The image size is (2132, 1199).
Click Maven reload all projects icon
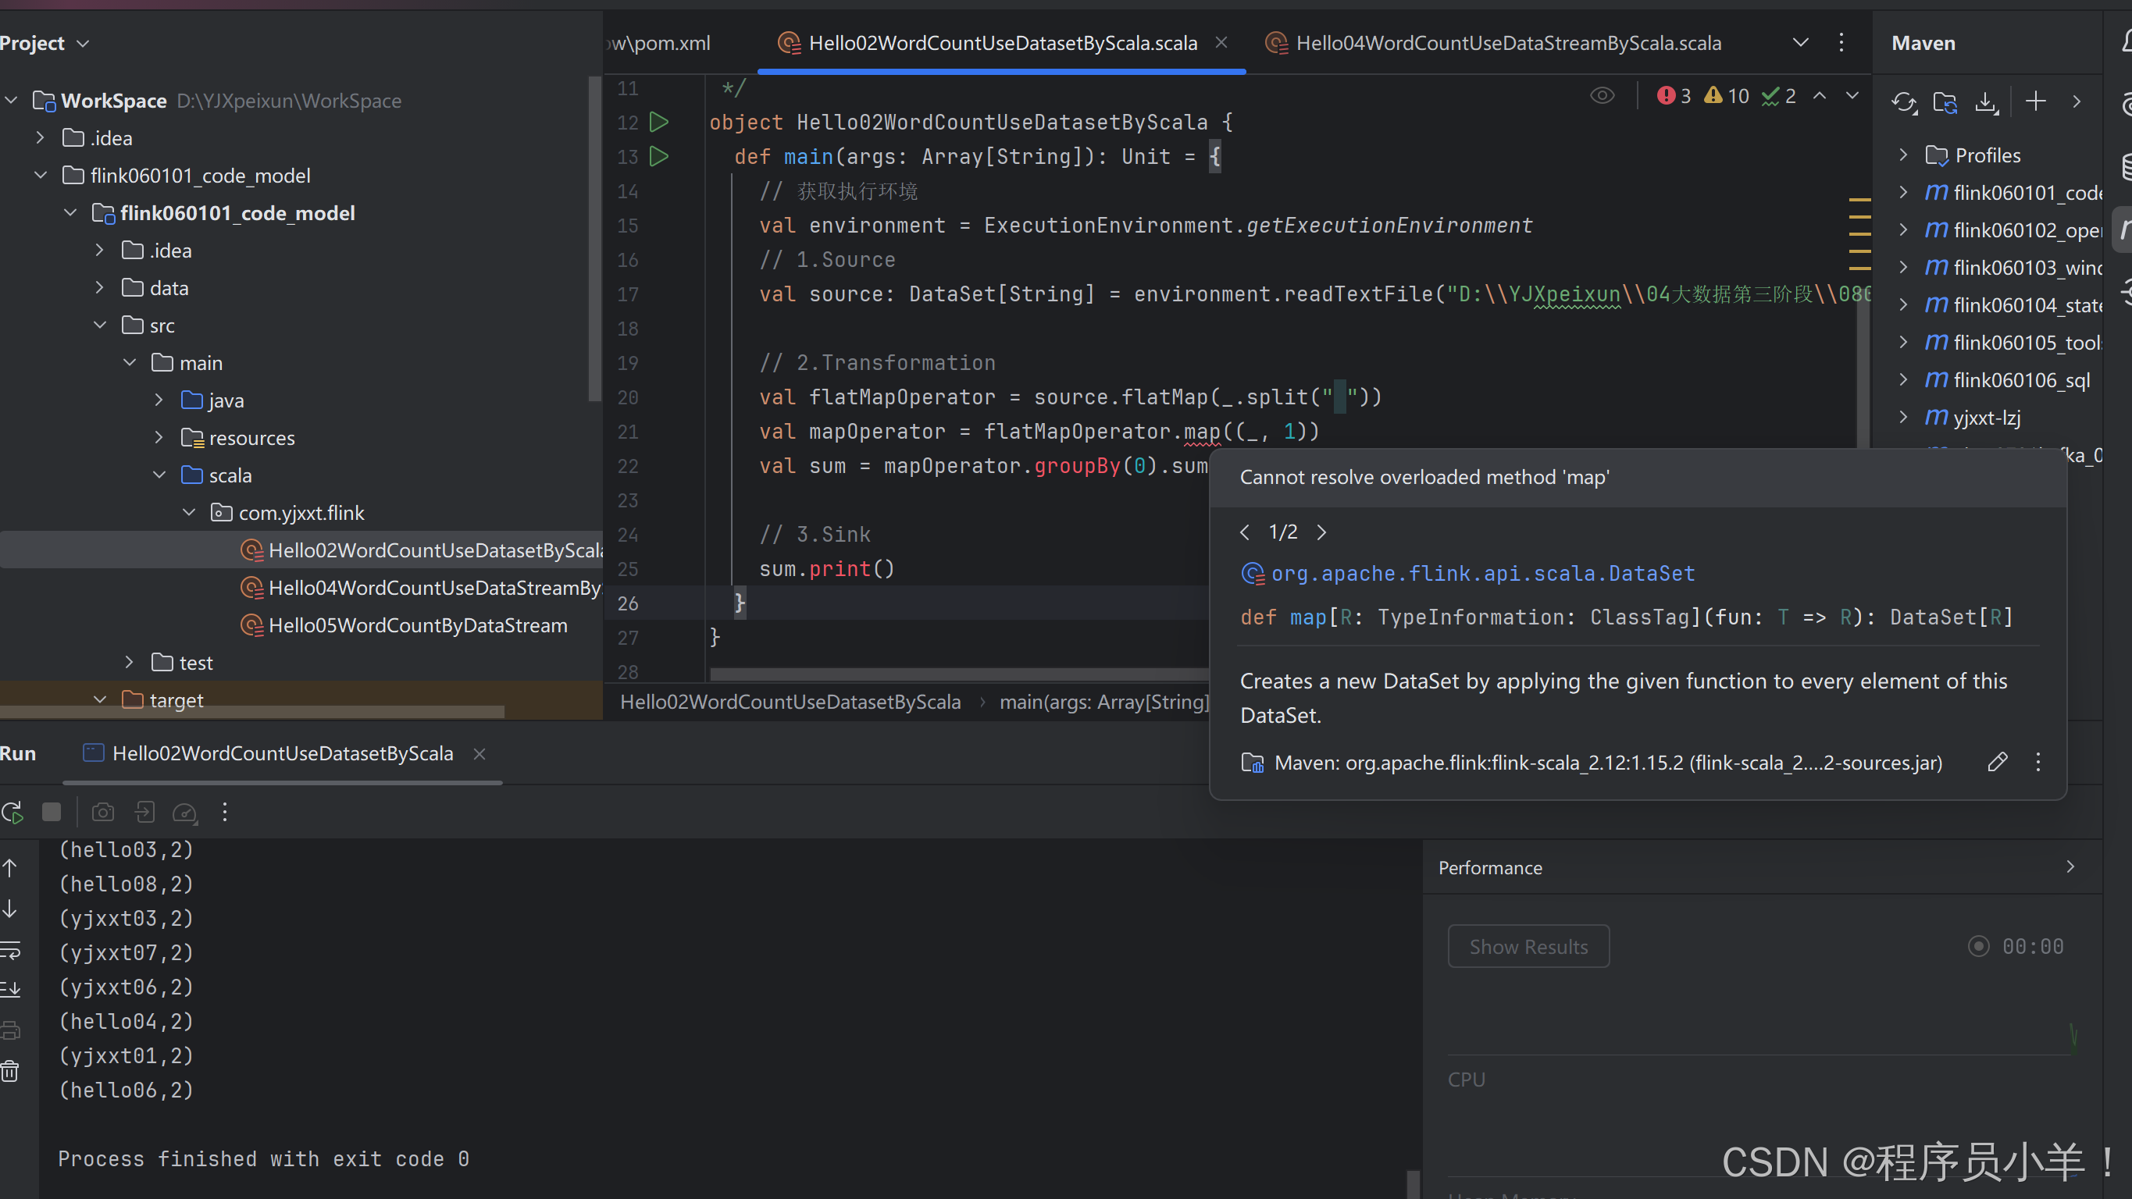click(x=1904, y=101)
